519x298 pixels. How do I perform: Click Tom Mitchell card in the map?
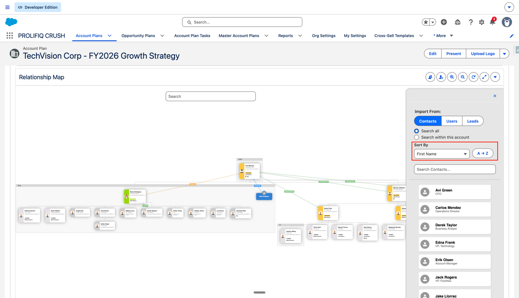tap(249, 171)
